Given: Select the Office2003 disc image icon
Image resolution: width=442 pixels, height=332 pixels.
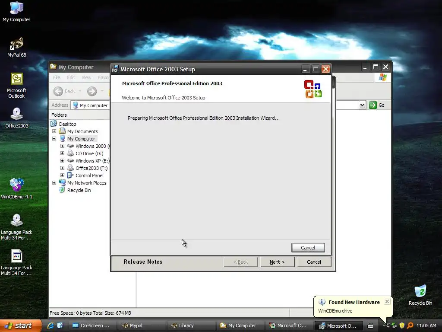Looking at the screenshot, I should coord(17,118).
